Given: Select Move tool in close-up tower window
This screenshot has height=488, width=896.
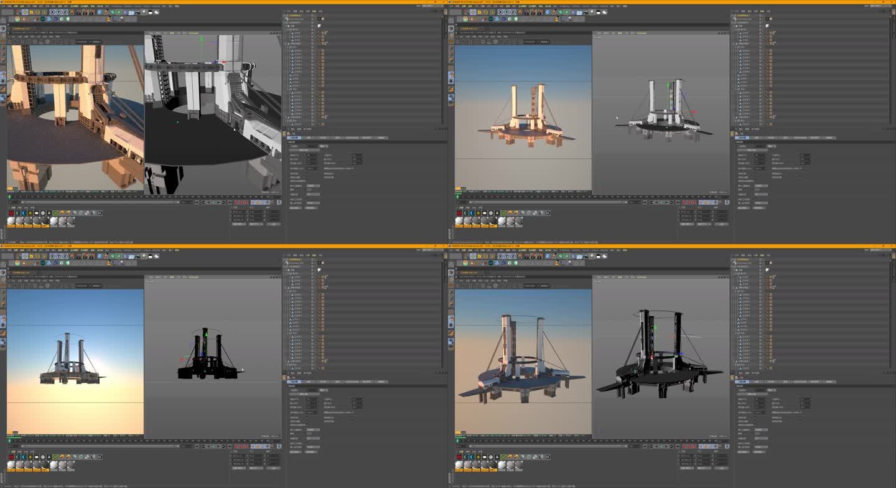Looking at the screenshot, I should coord(25,12).
